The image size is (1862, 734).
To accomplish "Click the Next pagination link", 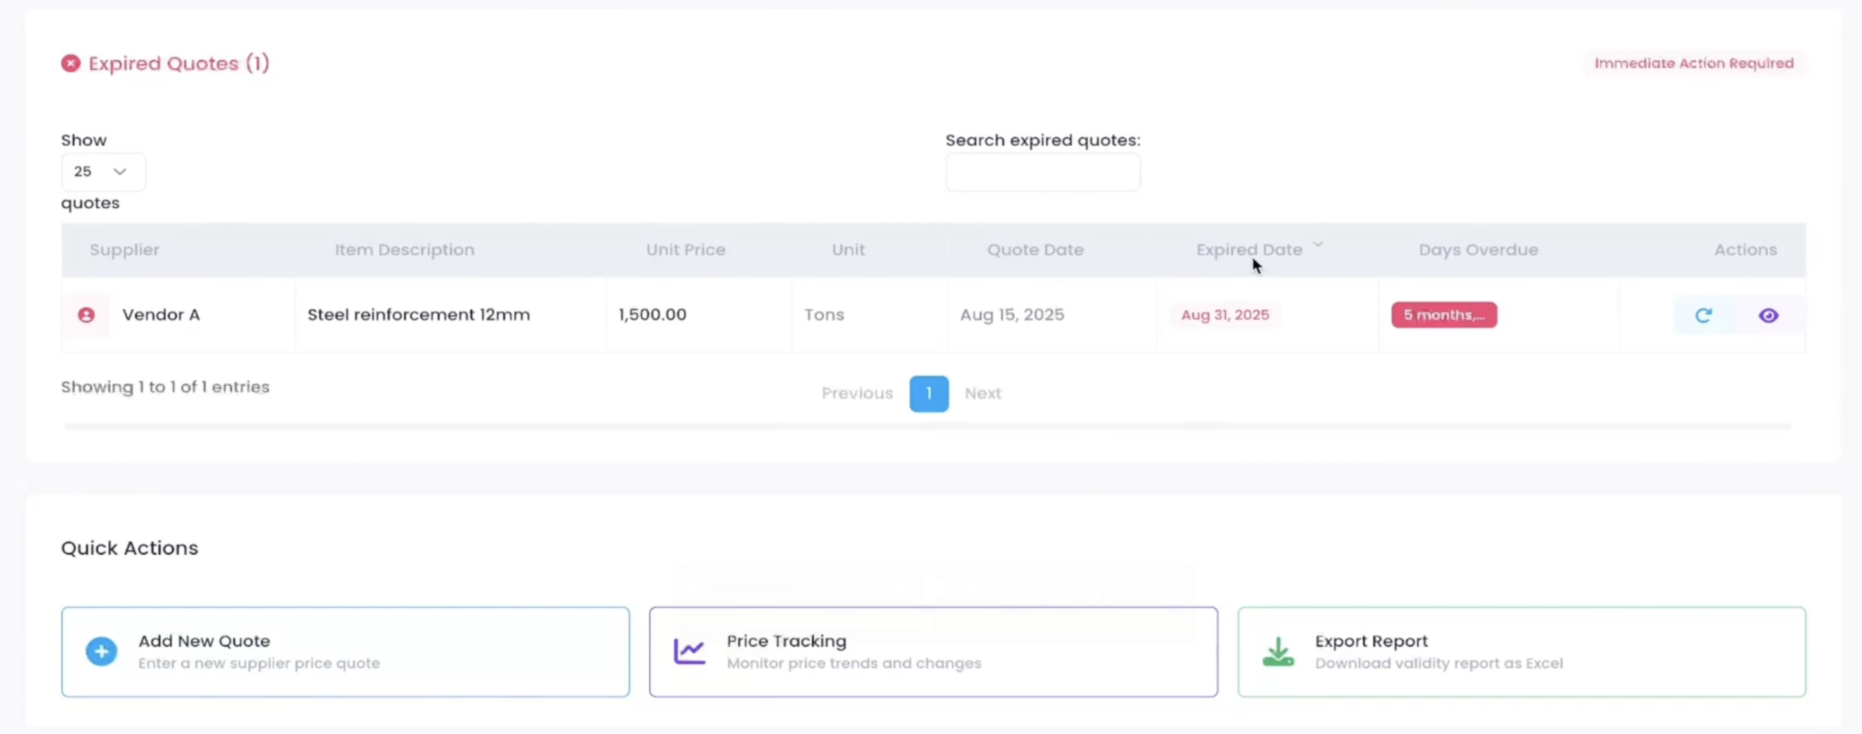I will click(982, 394).
